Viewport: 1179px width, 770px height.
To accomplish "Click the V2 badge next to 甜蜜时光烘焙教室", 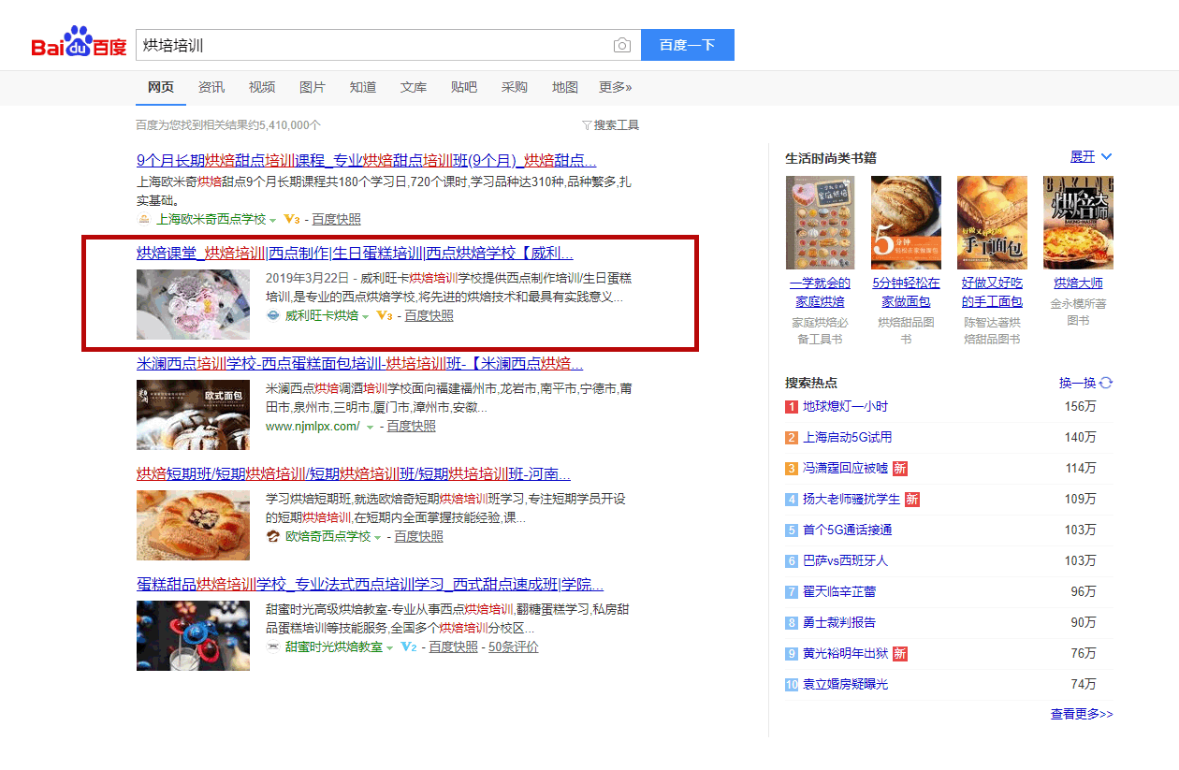I will pyautogui.click(x=408, y=647).
